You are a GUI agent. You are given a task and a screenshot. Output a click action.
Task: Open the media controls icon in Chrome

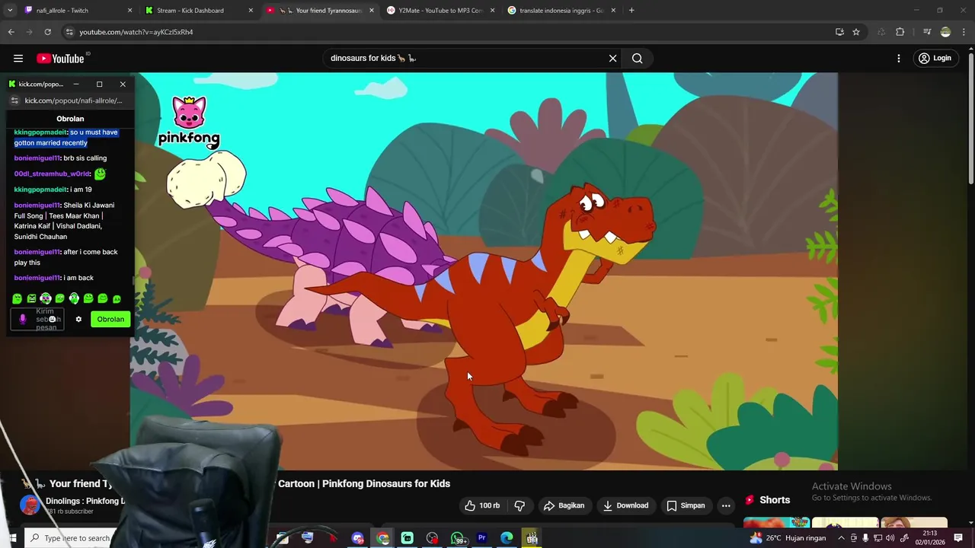coord(927,32)
